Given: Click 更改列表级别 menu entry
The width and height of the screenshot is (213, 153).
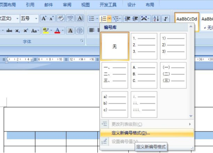Looking at the screenshot, I should click(147, 124).
